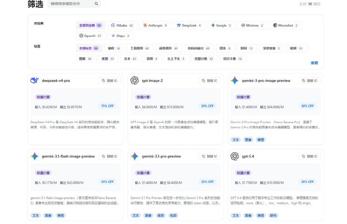The image size is (347, 224).
Task: Select the 深度搜索 3 tag filter
Action: point(272,48)
